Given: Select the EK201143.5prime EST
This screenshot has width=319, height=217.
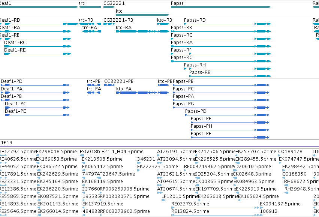Looking at the screenshot, I should click(39, 208).
